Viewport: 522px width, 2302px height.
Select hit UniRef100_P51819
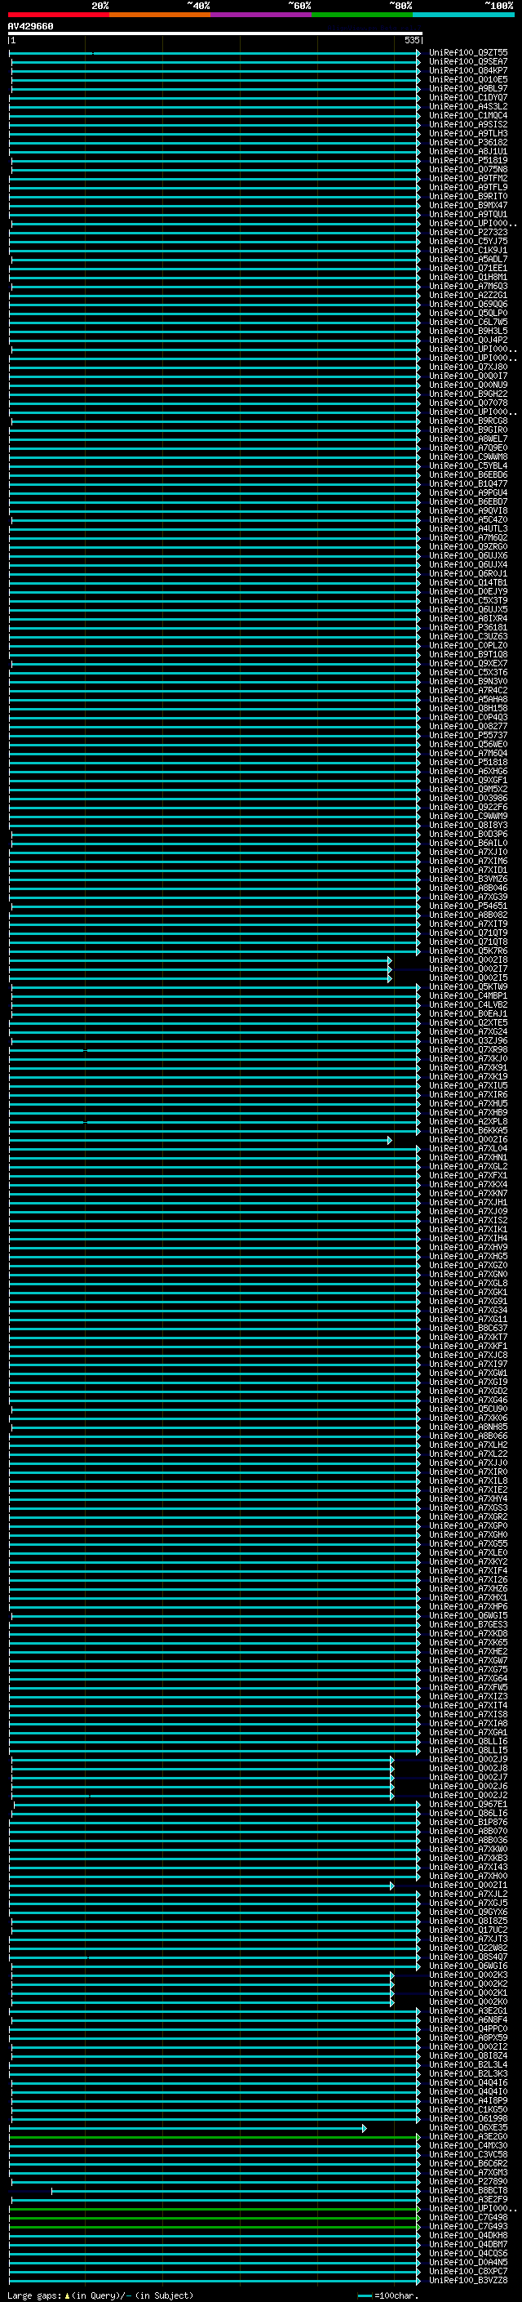(468, 160)
